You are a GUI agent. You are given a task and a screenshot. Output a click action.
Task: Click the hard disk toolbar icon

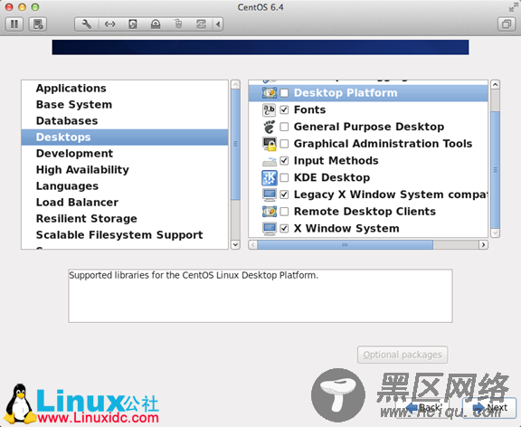pyautogui.click(x=133, y=24)
